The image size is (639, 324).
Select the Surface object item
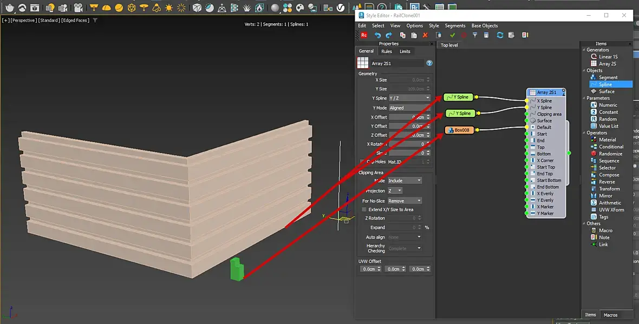point(602,91)
